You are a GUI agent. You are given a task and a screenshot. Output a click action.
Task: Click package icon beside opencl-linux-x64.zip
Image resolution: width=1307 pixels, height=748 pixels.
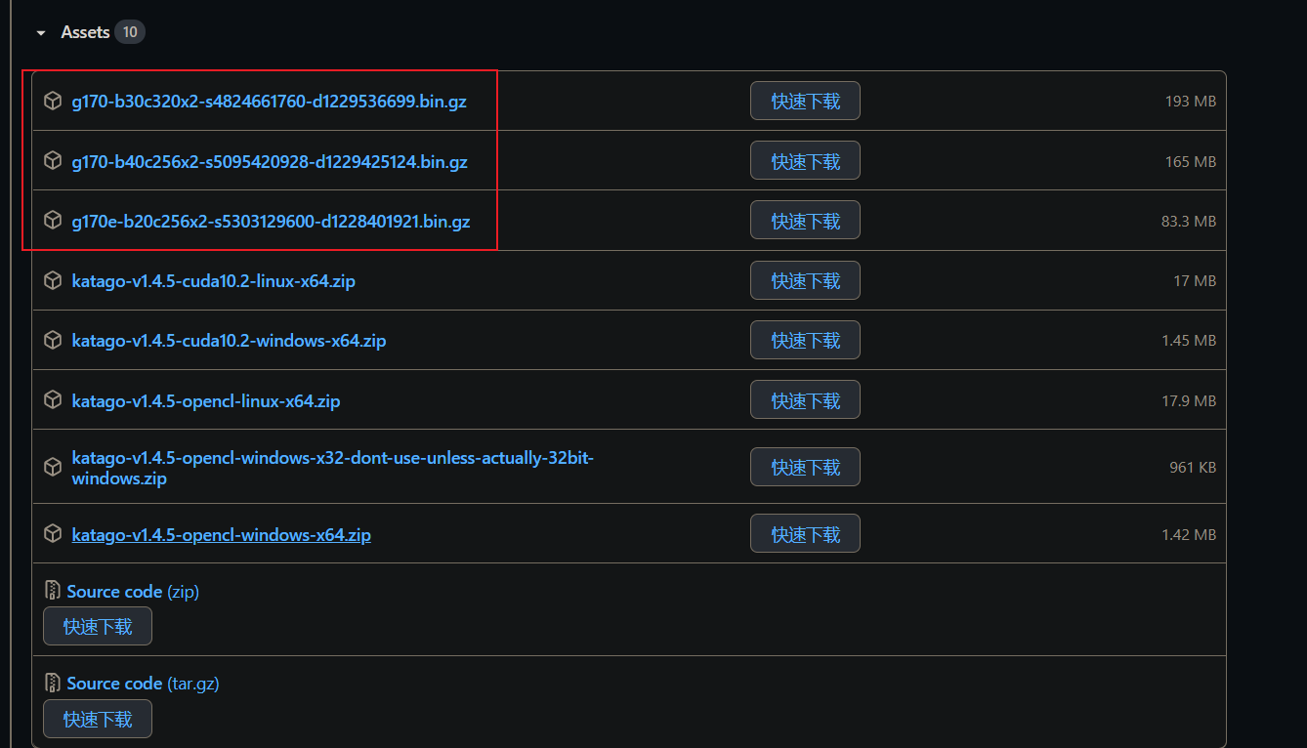[x=53, y=400]
